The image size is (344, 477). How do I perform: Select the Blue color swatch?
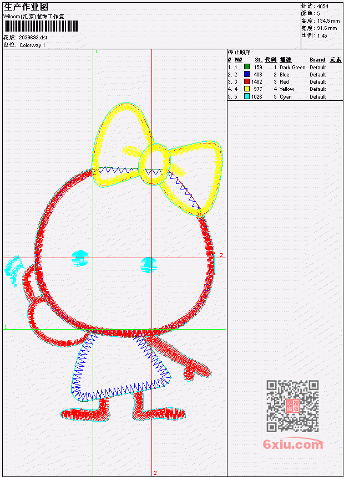coord(247,74)
